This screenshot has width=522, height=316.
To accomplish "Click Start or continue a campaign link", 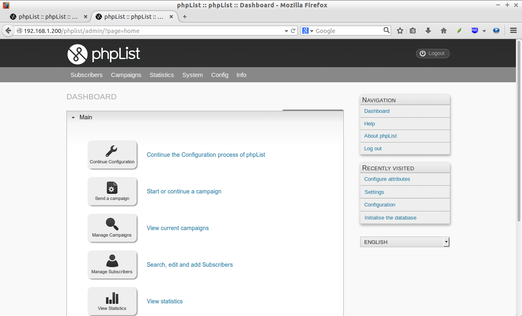I will [184, 191].
